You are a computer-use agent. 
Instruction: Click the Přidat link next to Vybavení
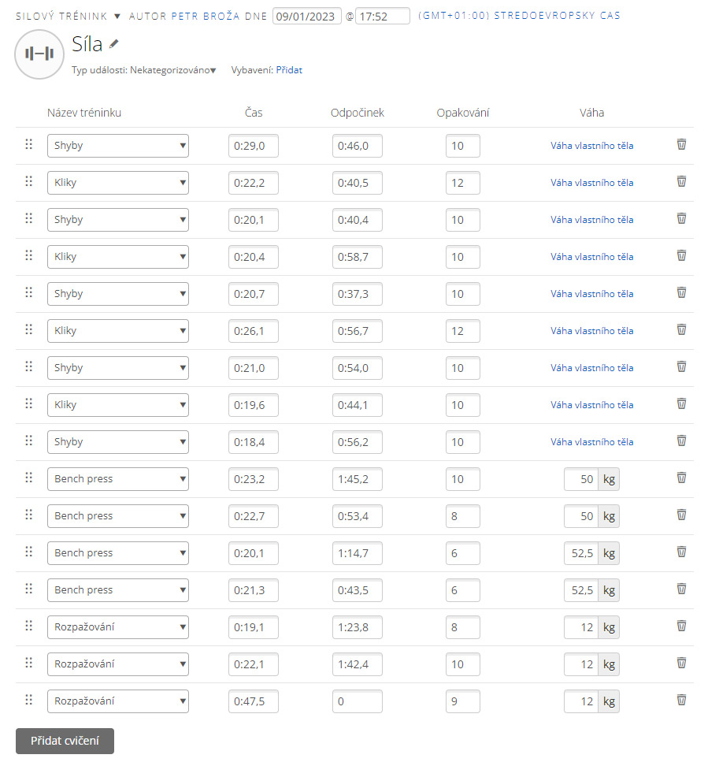click(289, 70)
